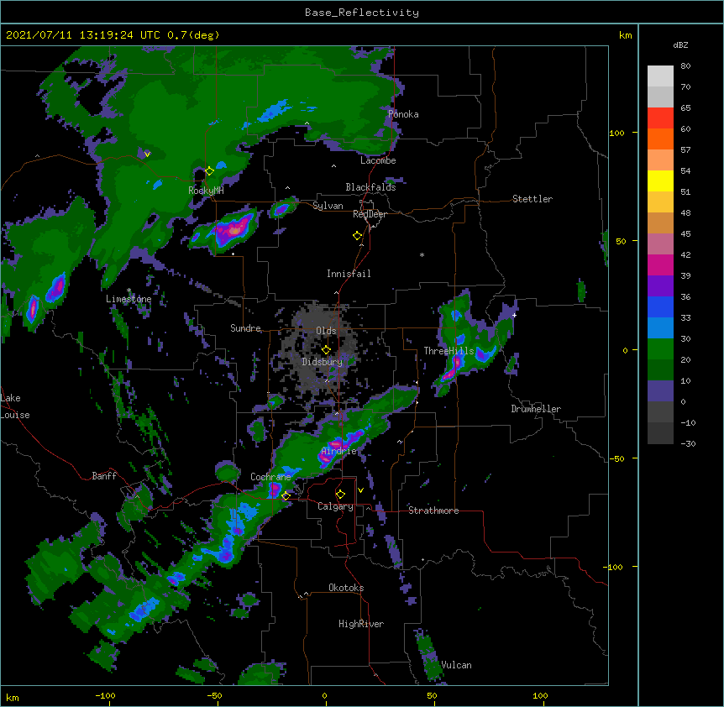Click the yellow V marker northeast of Calgary
This screenshot has height=707, width=724.
tap(360, 490)
